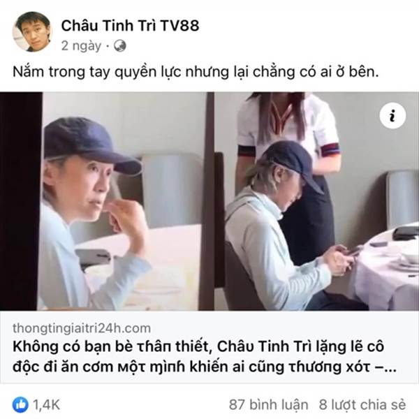This screenshot has height=419, width=419.
Task: View the 8 lượt chia sẻ list
Action: click(x=362, y=404)
